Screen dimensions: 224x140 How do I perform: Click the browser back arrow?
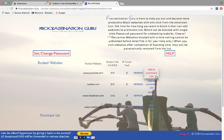click(3, 8)
